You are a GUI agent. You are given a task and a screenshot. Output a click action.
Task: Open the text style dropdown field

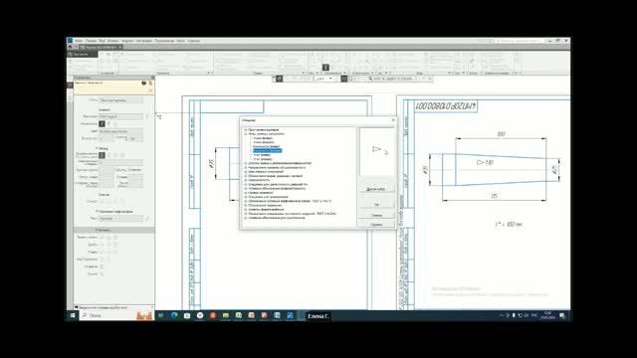click(x=121, y=99)
